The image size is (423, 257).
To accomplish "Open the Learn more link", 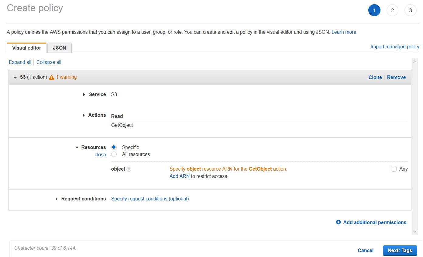I will (344, 32).
